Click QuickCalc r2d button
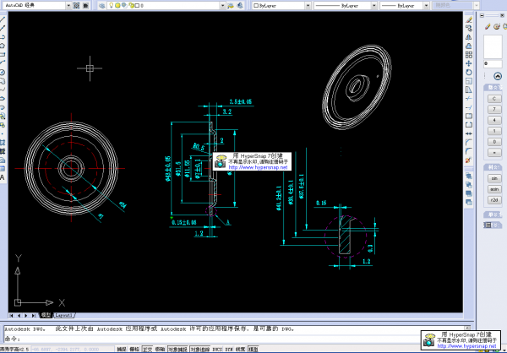The width and height of the screenshot is (507, 353). pos(494,200)
